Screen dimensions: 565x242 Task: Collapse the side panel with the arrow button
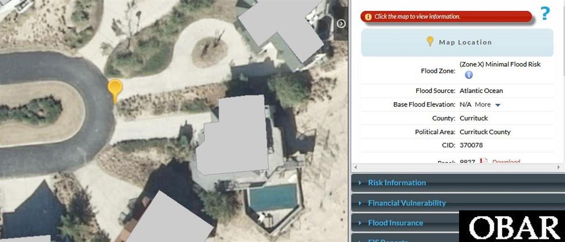point(341,24)
